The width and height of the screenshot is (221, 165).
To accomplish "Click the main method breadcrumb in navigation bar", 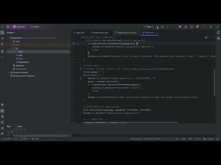I will tap(35, 139).
